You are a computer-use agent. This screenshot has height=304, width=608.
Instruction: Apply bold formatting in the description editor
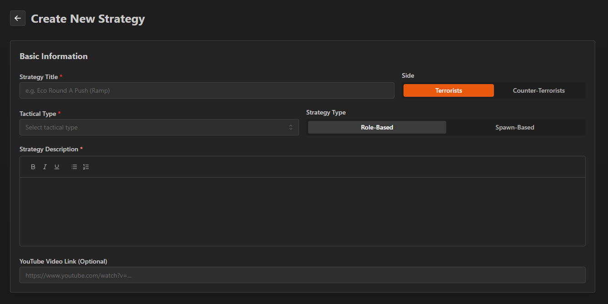click(x=33, y=166)
